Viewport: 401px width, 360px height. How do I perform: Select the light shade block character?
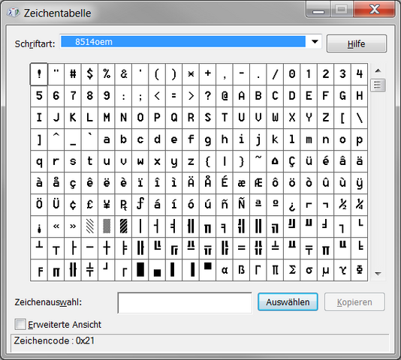[90, 226]
